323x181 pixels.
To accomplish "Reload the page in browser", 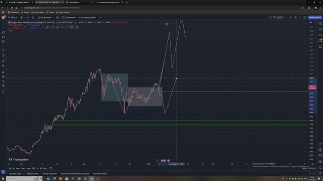I will (12, 8).
